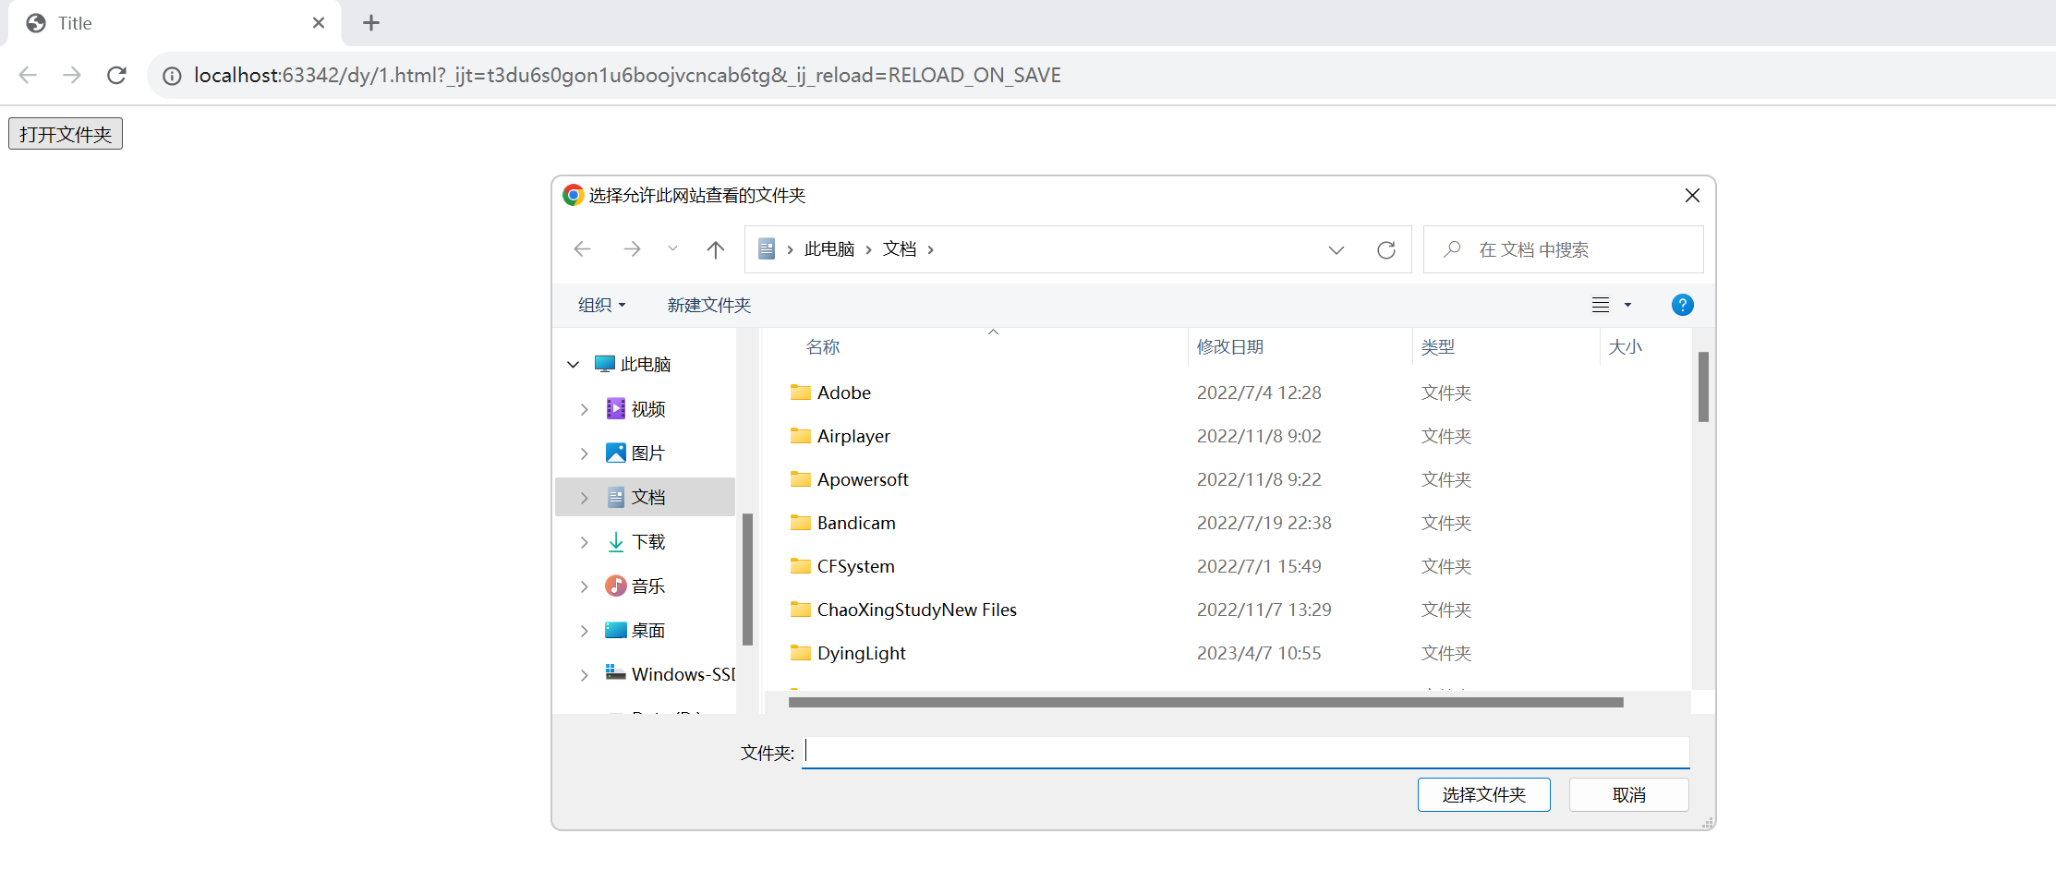Screen dimensions: 2056x894
Task: Click the navigation pane scrollbar thumb
Action: point(747,579)
